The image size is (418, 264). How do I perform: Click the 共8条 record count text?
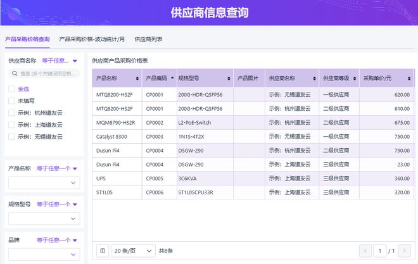(166, 251)
